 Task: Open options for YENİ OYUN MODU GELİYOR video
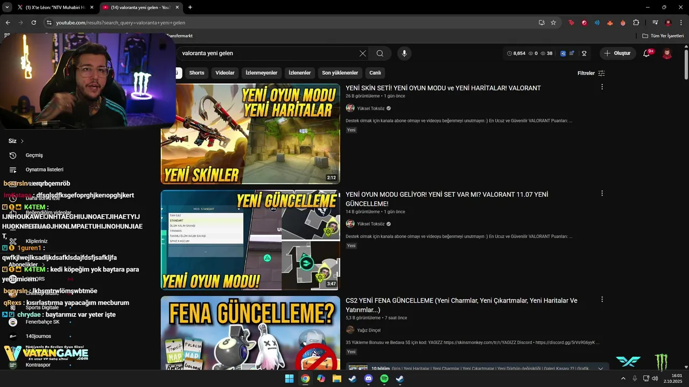pyautogui.click(x=602, y=193)
